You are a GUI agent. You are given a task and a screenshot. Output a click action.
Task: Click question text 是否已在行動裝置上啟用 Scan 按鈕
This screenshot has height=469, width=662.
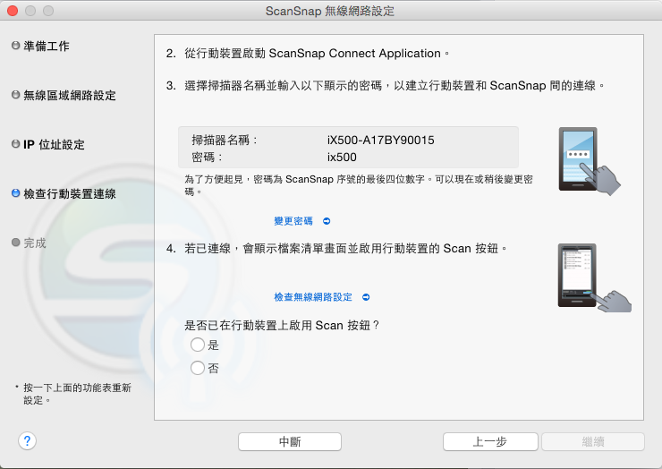pyautogui.click(x=282, y=325)
